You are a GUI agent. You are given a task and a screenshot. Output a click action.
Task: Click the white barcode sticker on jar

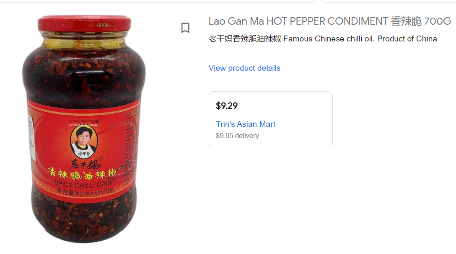click(x=31, y=138)
